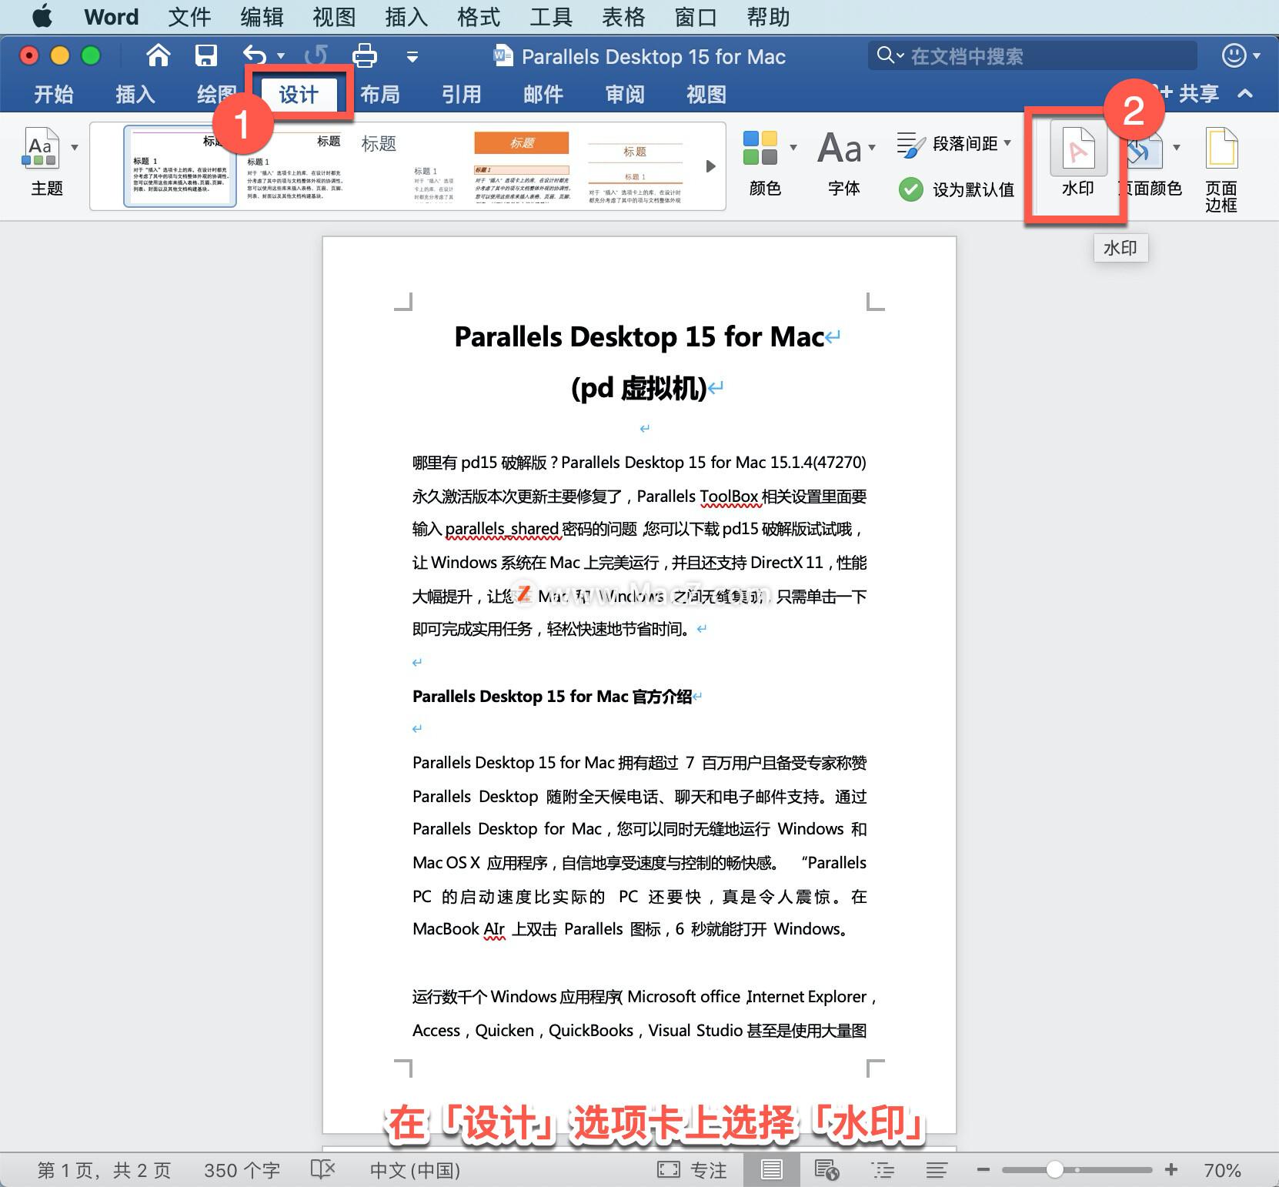Click the 共享 button

click(x=1198, y=94)
